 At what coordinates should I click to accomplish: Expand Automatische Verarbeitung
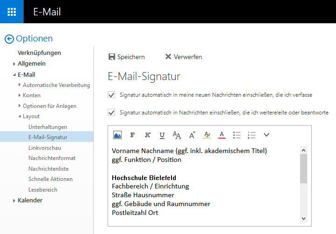20,85
